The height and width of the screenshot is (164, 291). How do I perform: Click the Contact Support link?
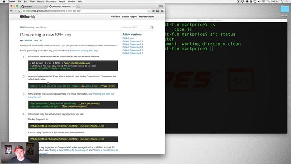(129, 17)
